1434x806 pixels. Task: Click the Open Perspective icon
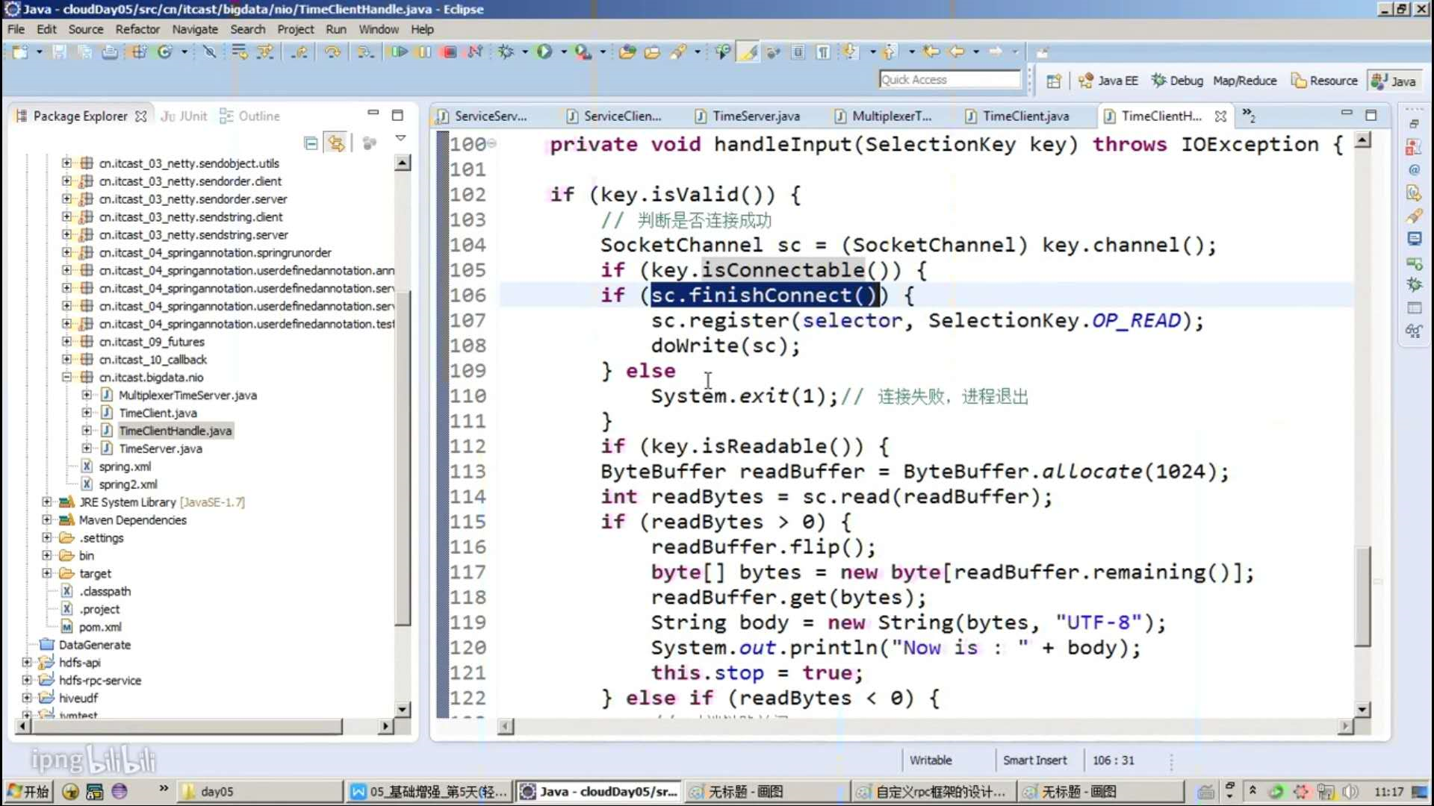[1053, 81]
